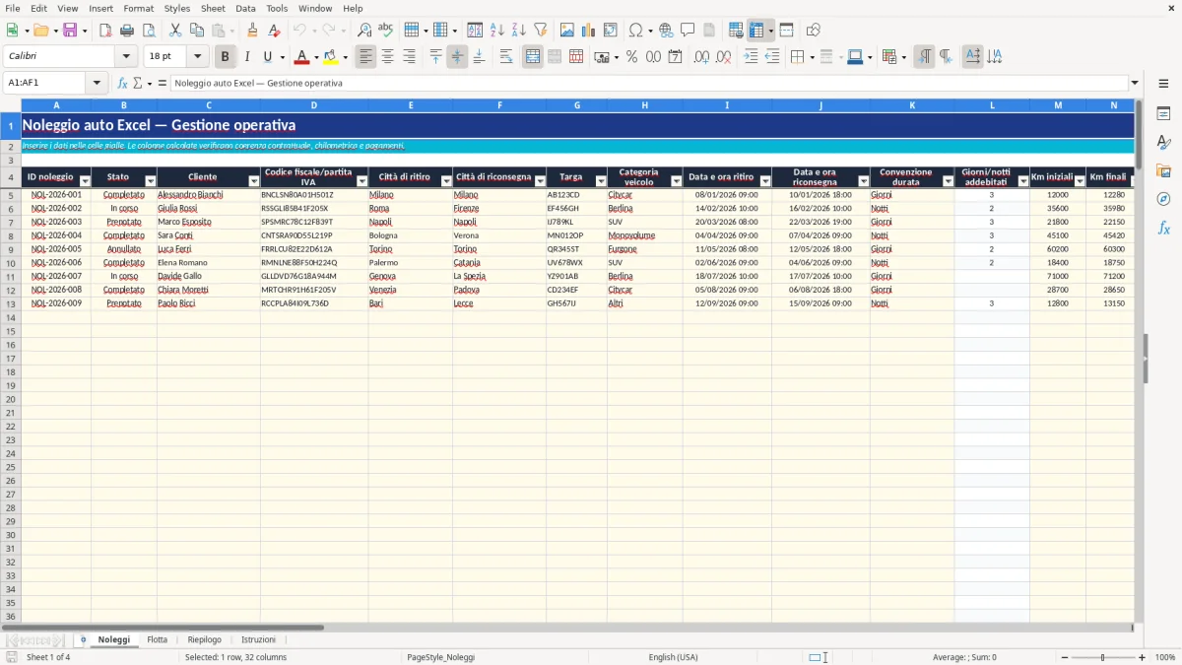Click PageStyle_Noleggi in status bar
This screenshot has height=665, width=1182.
pos(440,657)
